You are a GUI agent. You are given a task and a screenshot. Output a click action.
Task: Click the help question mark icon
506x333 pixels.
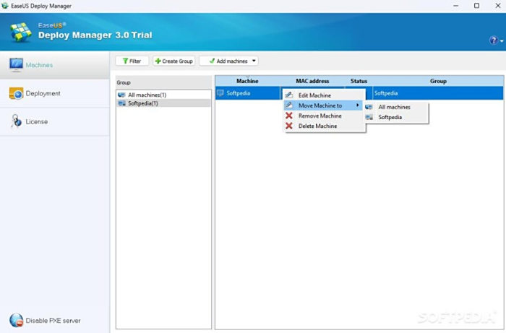click(x=492, y=40)
